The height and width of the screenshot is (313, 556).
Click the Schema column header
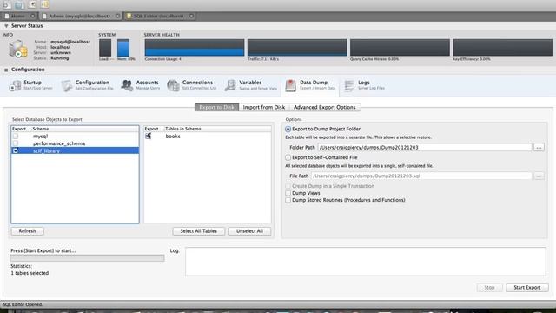coord(41,129)
